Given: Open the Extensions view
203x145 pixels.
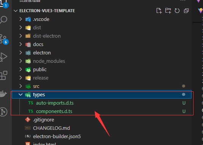Looking at the screenshot, I should 3,75.
